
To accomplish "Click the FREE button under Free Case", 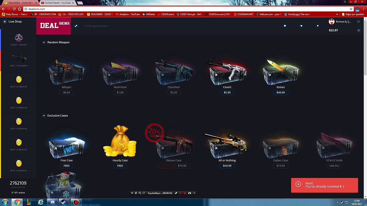I will pos(67,166).
